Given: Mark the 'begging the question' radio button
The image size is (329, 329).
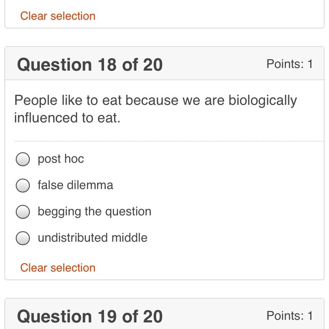Looking at the screenshot, I should click(x=23, y=212).
